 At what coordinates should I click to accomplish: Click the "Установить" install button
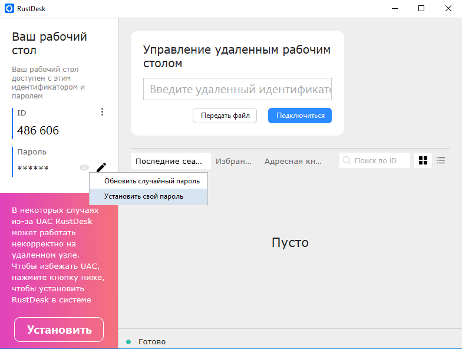click(59, 330)
